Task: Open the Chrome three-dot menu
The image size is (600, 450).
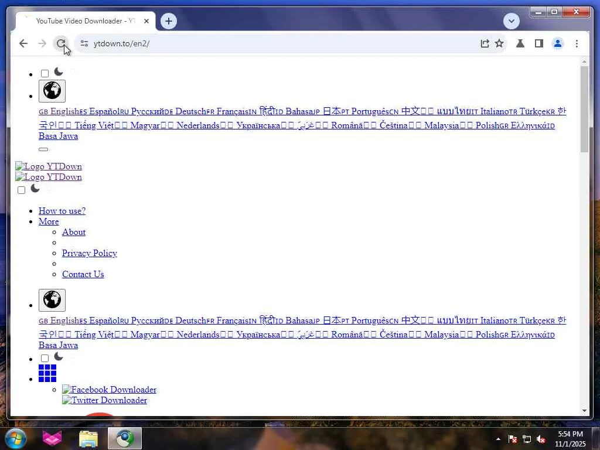Action: click(x=577, y=43)
